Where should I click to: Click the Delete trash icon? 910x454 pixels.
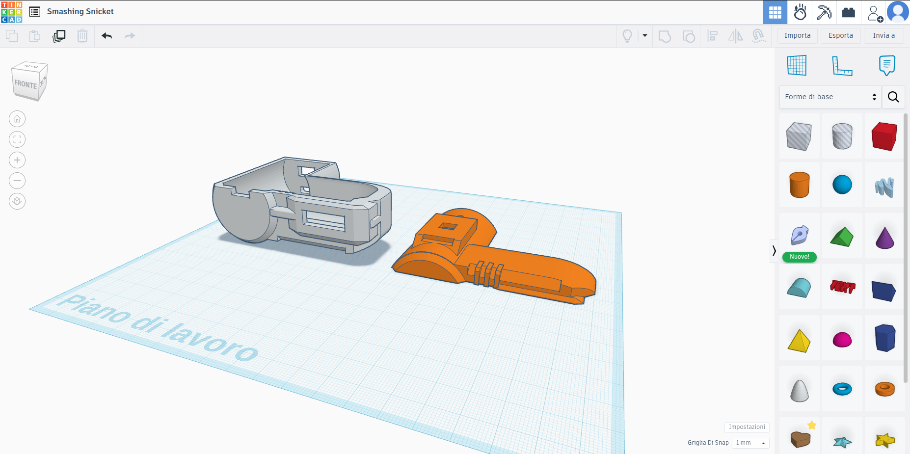(82, 36)
